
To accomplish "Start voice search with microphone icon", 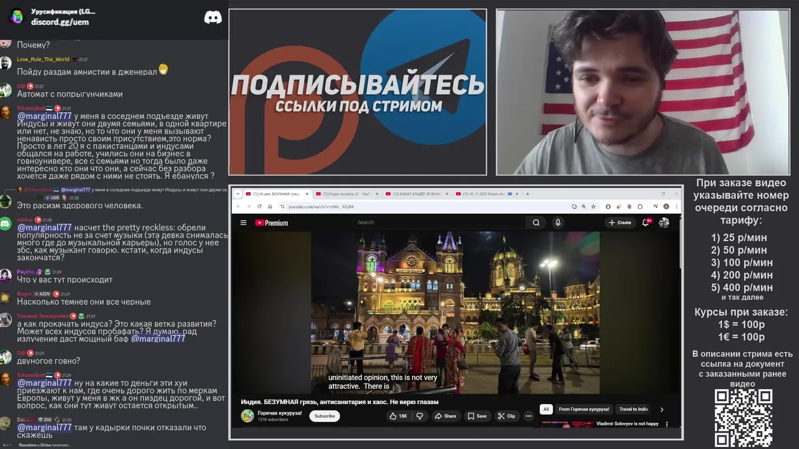I will (558, 223).
